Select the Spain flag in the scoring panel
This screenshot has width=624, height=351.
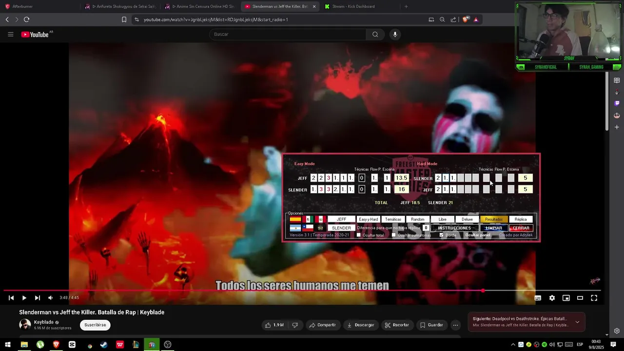[295, 219]
